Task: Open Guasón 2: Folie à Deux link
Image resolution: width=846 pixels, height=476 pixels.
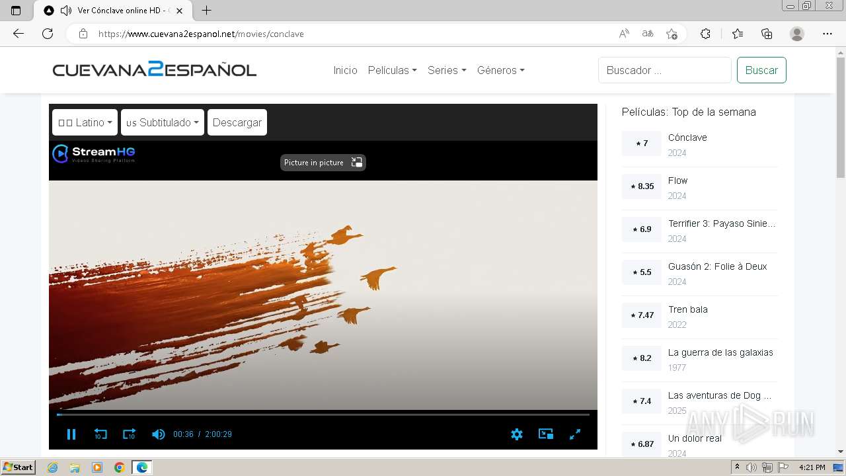Action: pos(717,266)
